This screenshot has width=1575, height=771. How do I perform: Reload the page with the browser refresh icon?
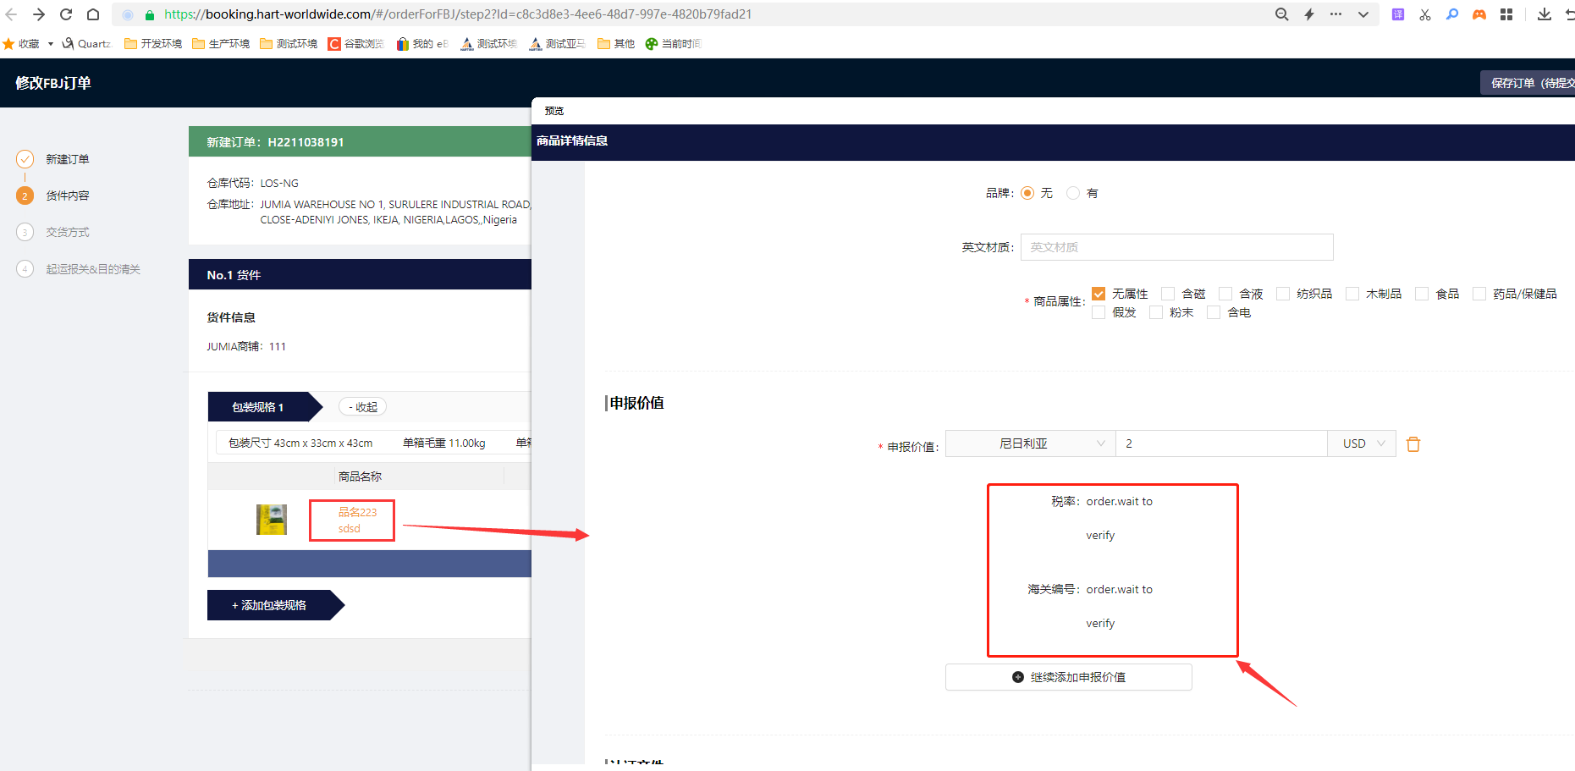click(x=66, y=14)
